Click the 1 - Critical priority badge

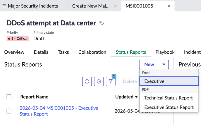18,39
